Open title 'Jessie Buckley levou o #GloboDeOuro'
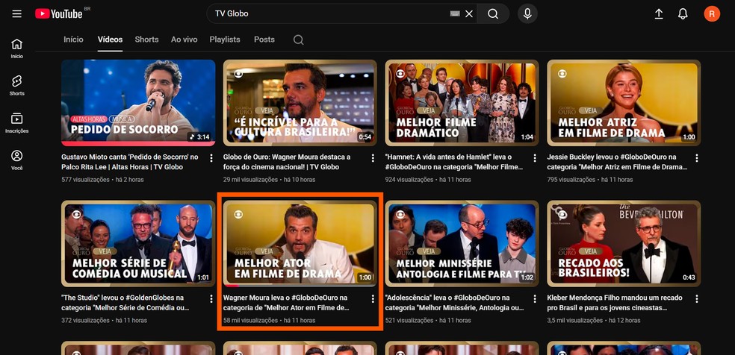735x355 pixels. click(617, 162)
